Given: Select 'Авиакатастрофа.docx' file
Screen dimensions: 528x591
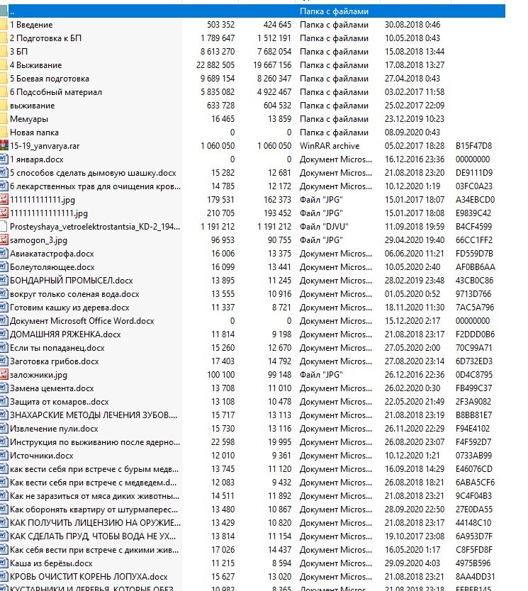Looking at the screenshot, I should click(52, 254).
